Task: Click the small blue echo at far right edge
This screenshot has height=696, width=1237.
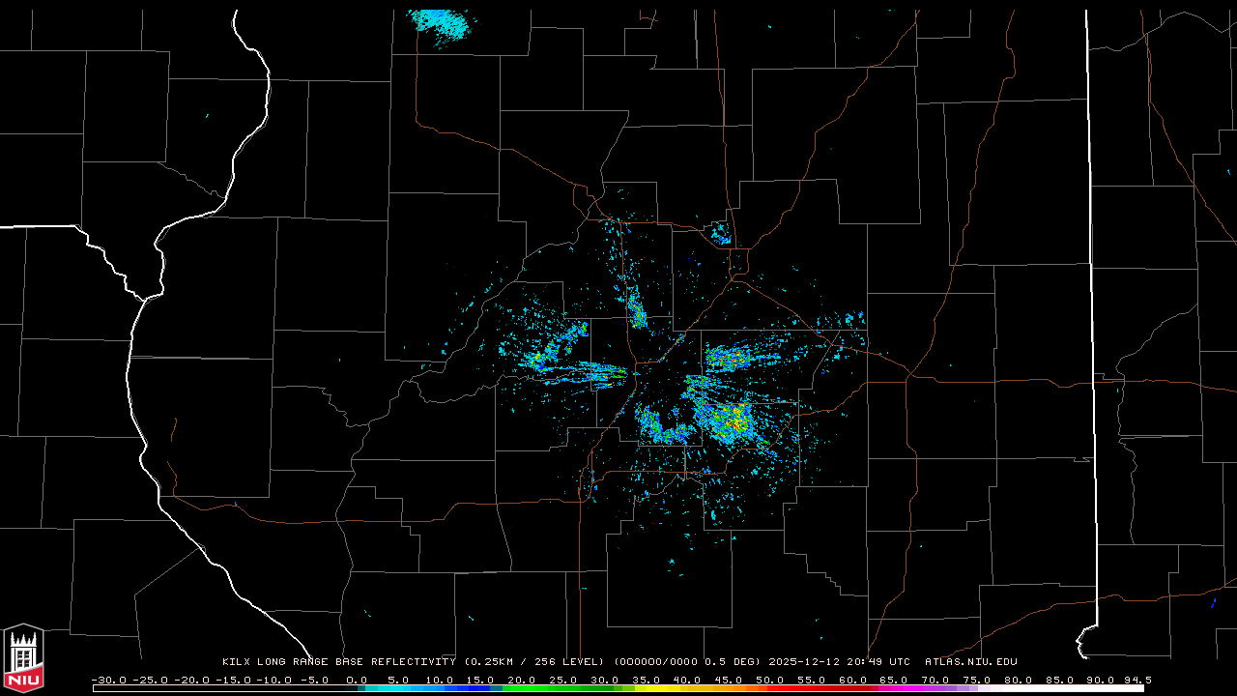Action: click(x=1213, y=602)
